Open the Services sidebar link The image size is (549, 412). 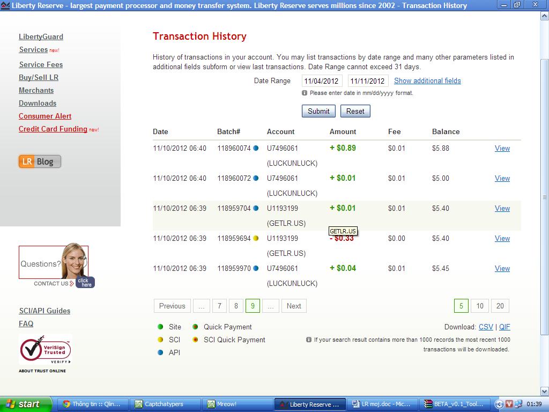pyautogui.click(x=33, y=50)
